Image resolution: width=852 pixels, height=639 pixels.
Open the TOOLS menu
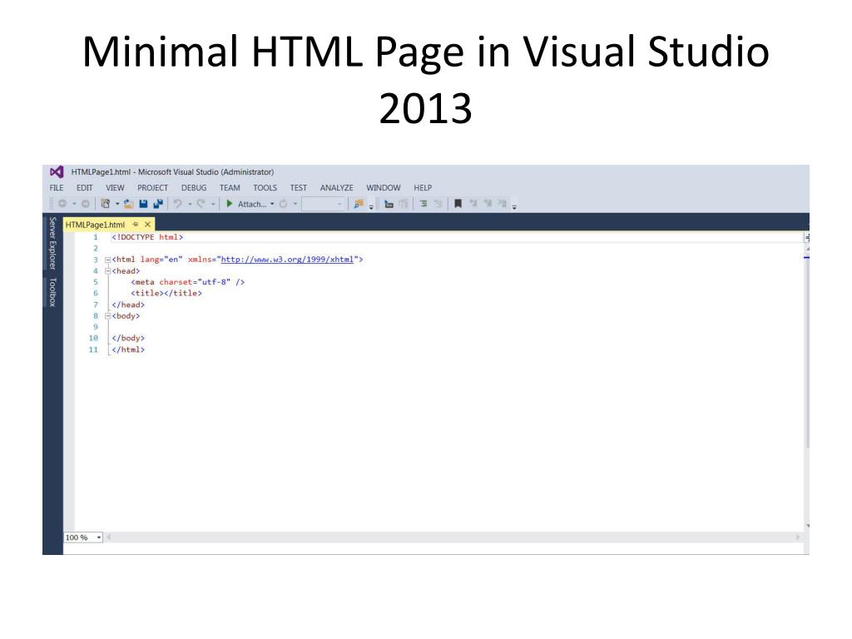265,187
